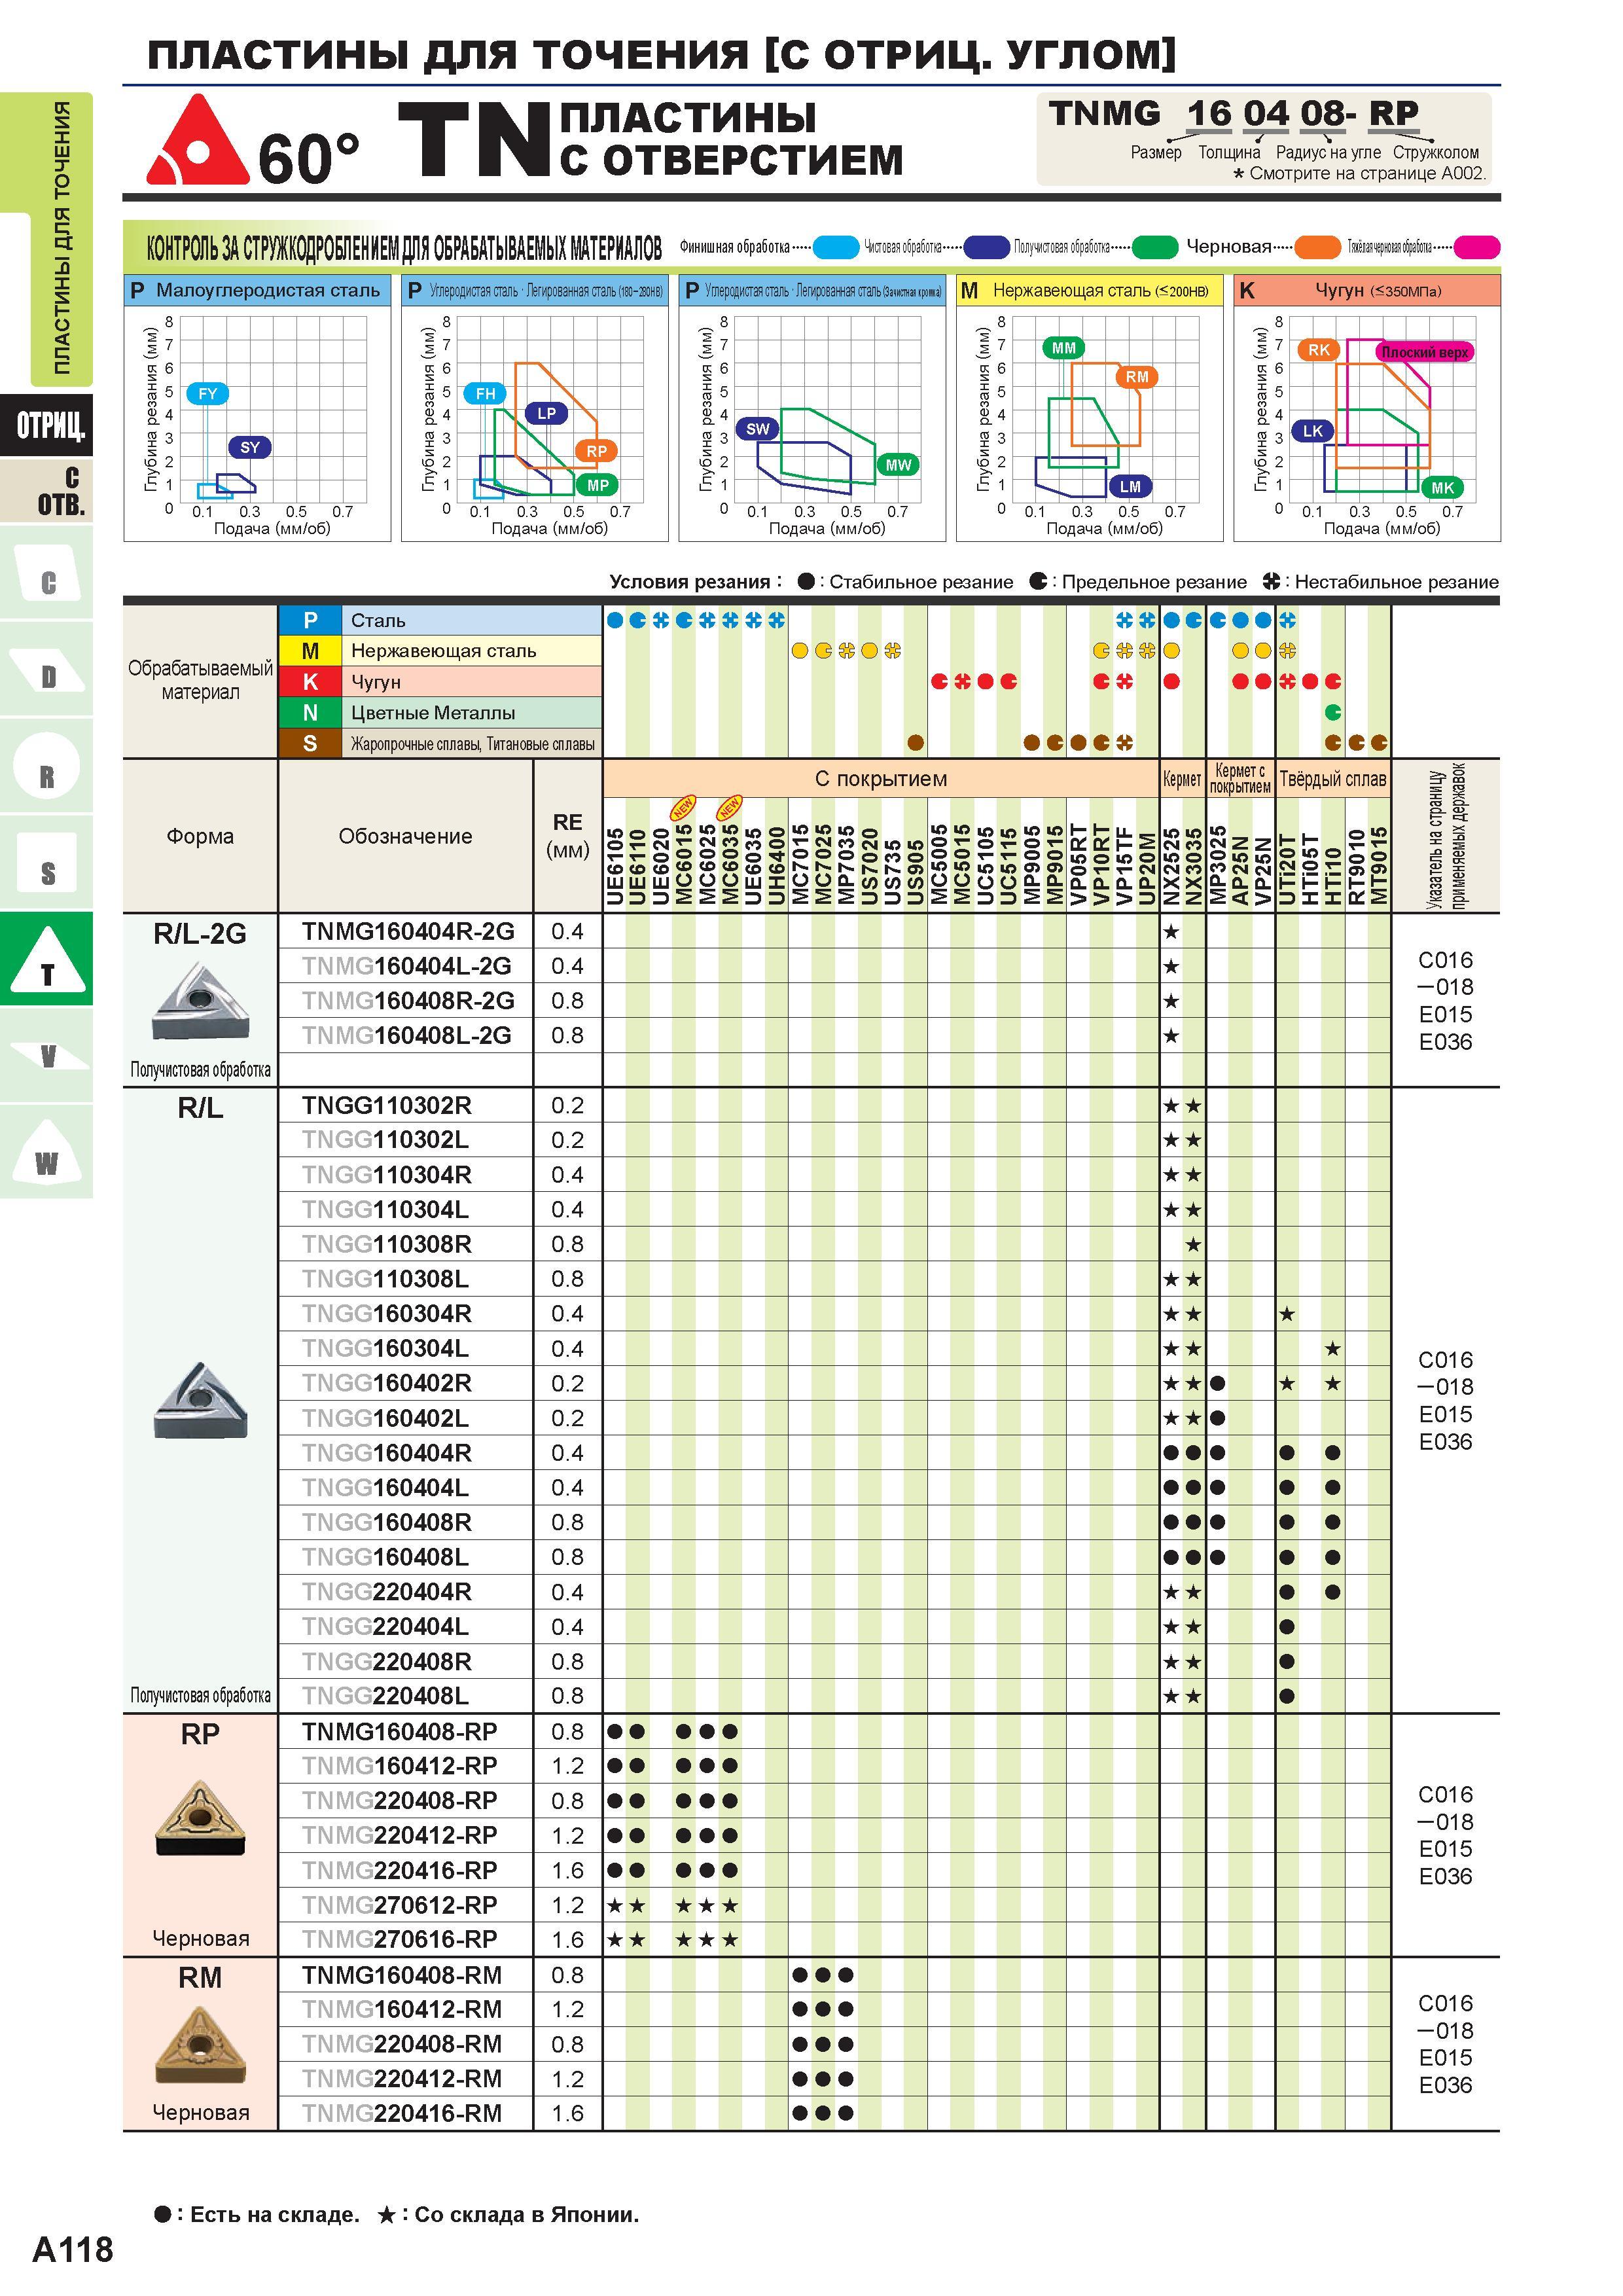This screenshot has width=1623, height=2296.
Task: Click the Обозначение column header
Action: click(x=405, y=836)
